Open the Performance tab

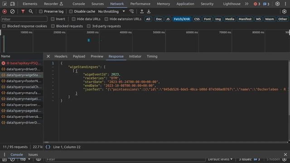tap(140, 4)
